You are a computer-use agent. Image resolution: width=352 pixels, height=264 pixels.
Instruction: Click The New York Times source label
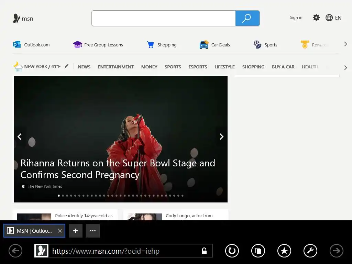pyautogui.click(x=45, y=186)
